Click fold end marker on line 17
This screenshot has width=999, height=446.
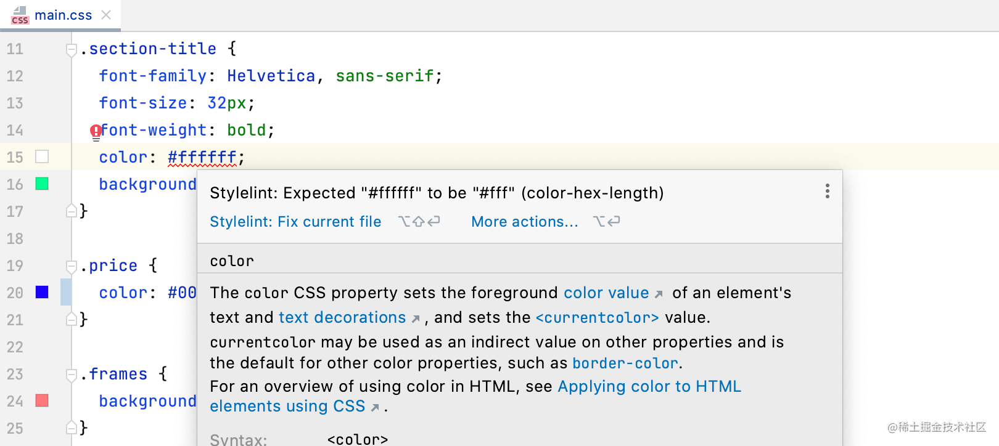(71, 211)
